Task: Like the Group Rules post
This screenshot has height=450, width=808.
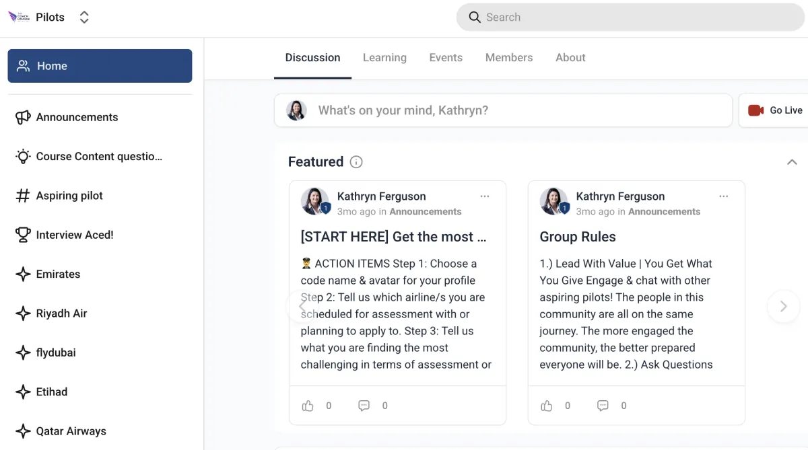Action: click(547, 406)
